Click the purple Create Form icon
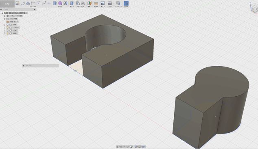Viewport: 258px width, 149px height. pyautogui.click(x=60, y=3)
